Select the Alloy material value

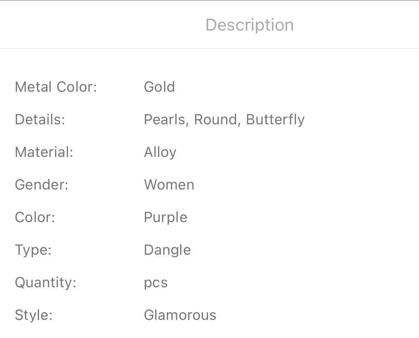(160, 153)
